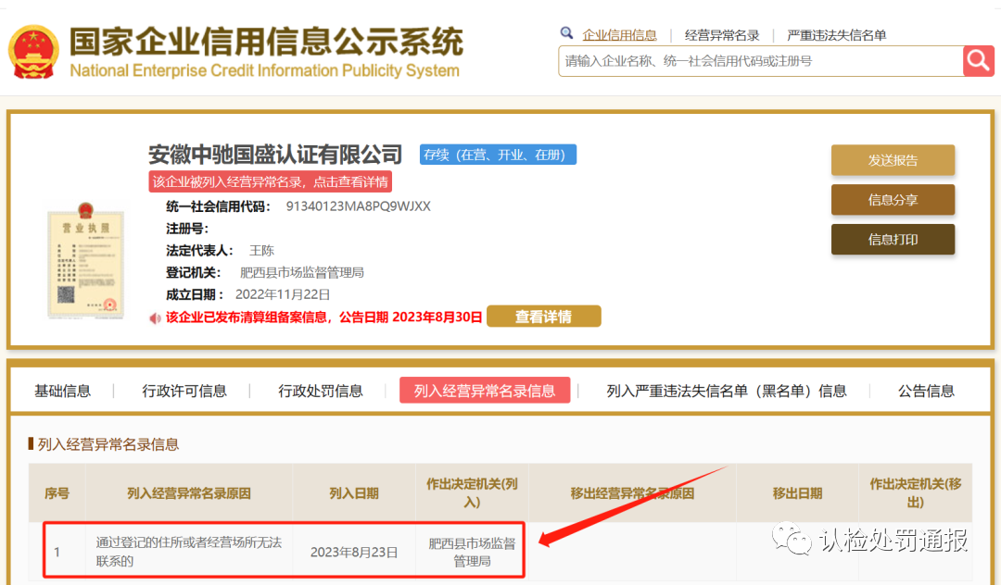Click the national emblem logo
This screenshot has width=1001, height=585.
(x=34, y=52)
